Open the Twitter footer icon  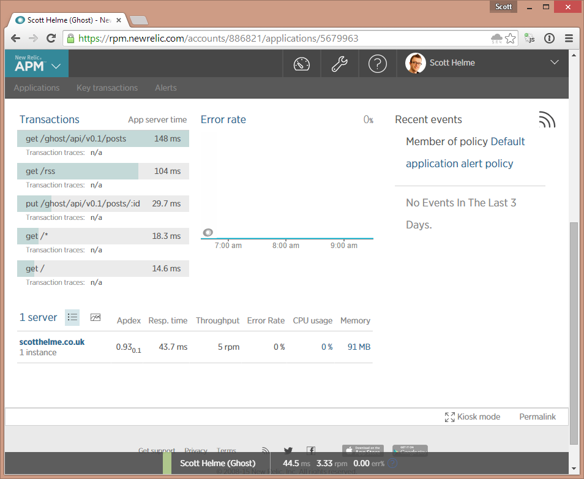click(x=288, y=450)
